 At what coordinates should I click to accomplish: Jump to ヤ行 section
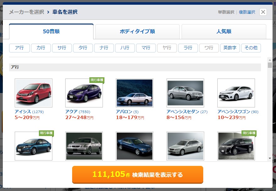(167, 48)
